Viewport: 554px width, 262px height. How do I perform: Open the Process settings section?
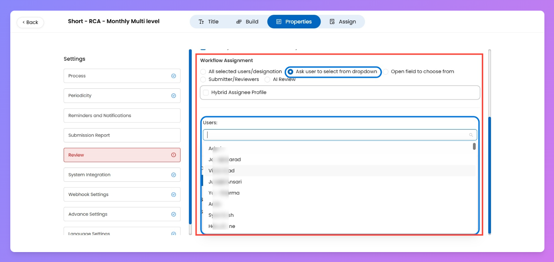pos(122,76)
